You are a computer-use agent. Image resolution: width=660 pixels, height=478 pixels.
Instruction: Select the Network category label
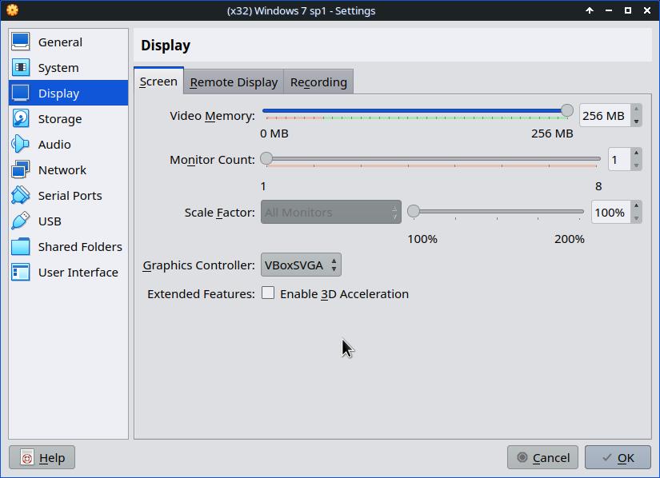[x=62, y=169]
